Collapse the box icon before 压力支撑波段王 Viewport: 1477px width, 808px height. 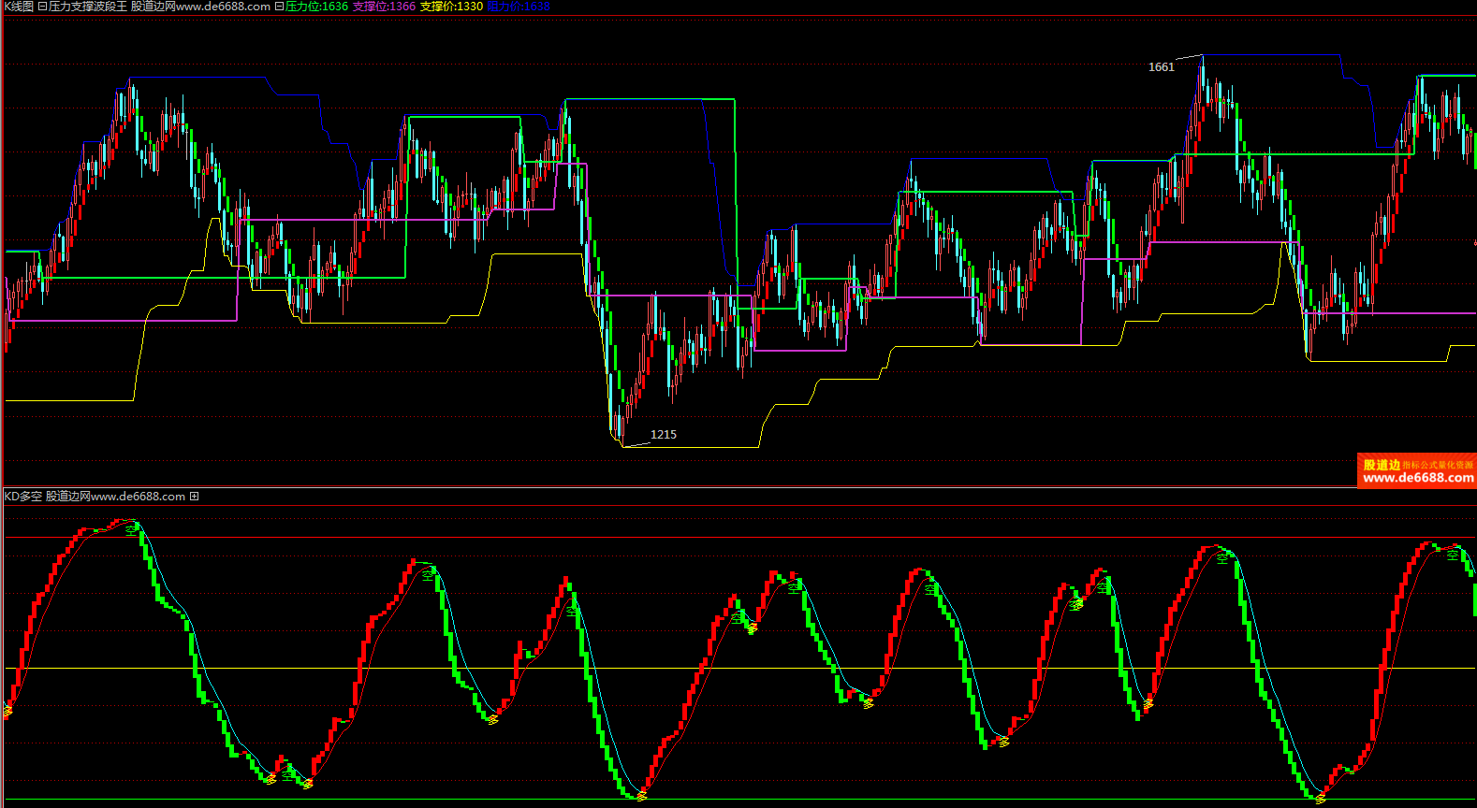(x=42, y=7)
